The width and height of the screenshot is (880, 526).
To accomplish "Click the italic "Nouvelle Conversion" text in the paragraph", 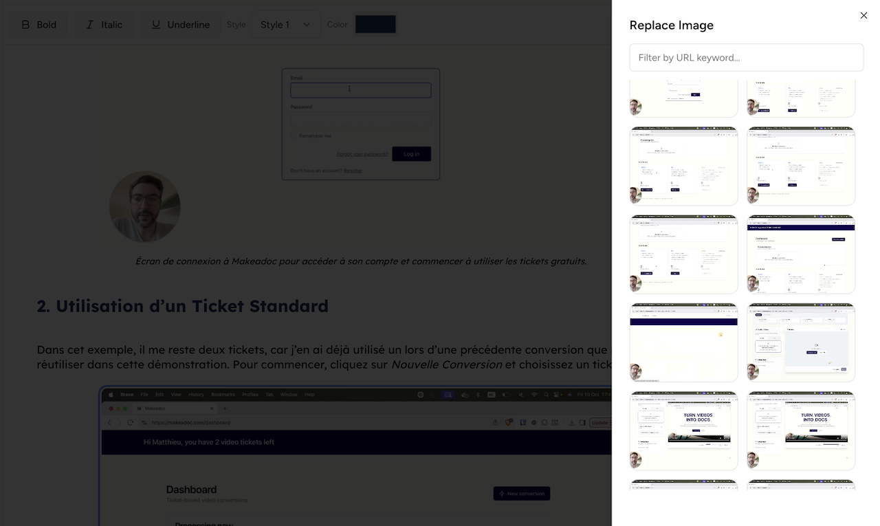I will tap(446, 364).
